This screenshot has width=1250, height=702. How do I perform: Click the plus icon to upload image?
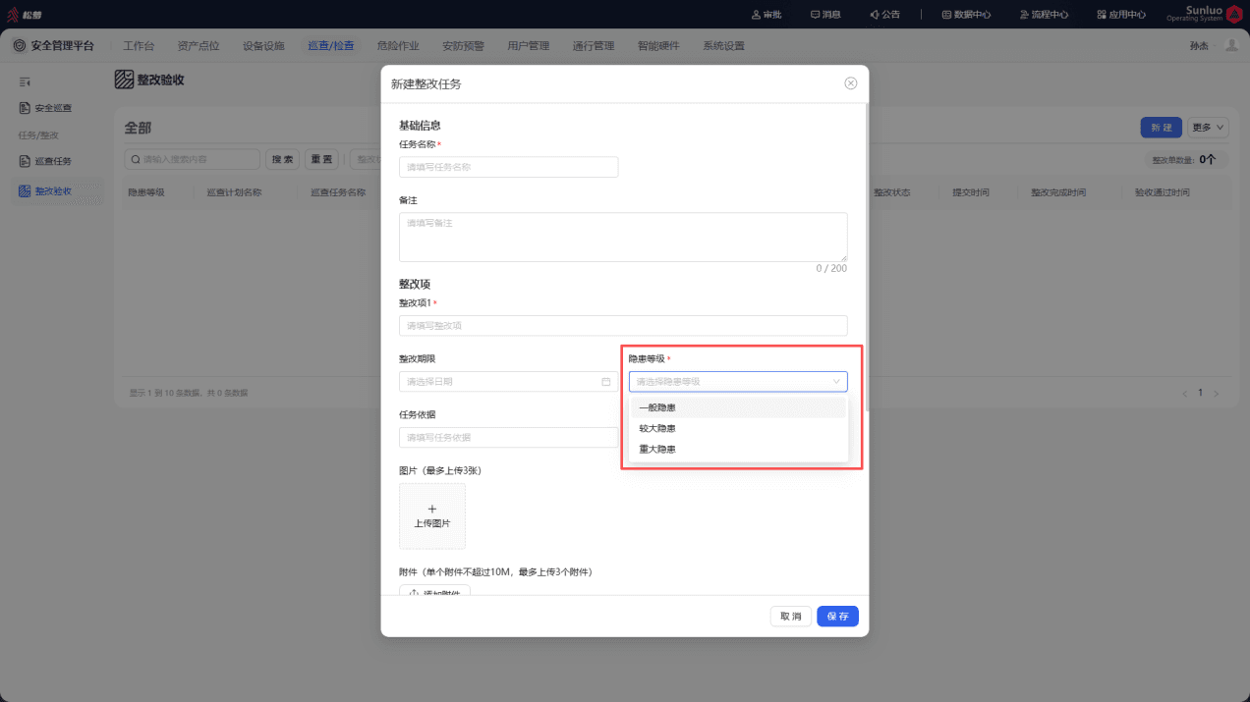pyautogui.click(x=432, y=509)
